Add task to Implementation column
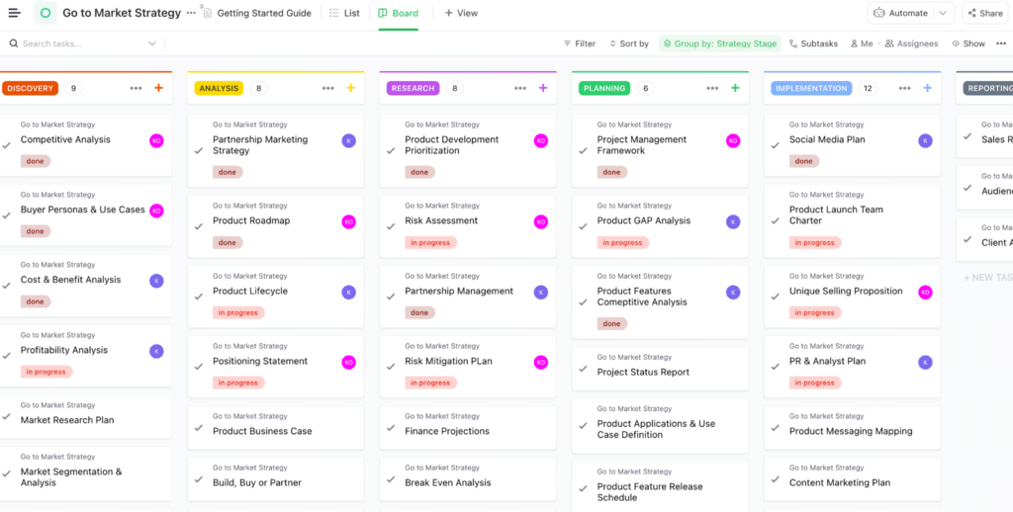 (x=928, y=88)
